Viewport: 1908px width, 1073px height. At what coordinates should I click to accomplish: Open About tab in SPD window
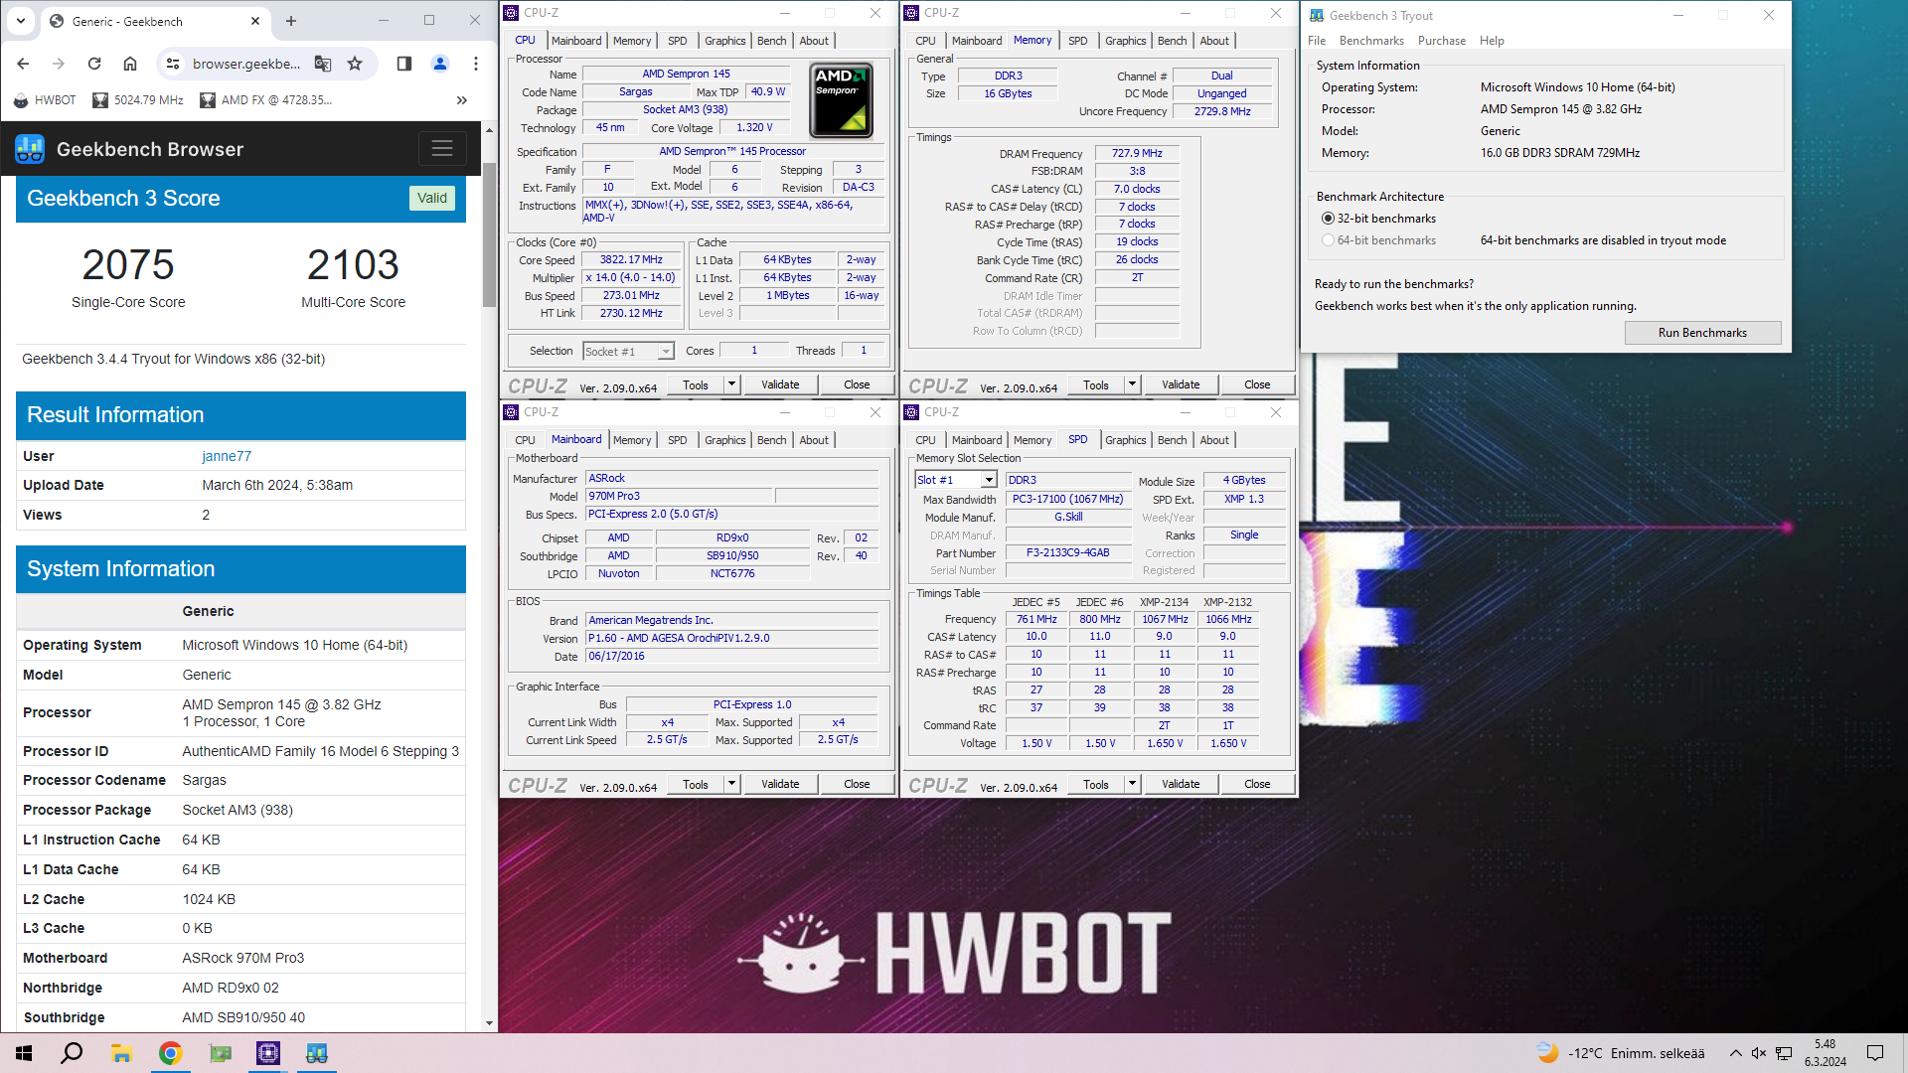(1214, 440)
